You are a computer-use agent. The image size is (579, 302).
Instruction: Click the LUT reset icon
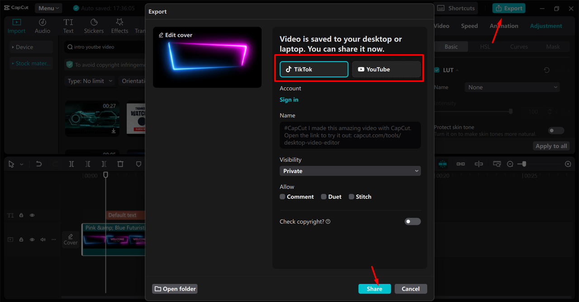pos(547,70)
